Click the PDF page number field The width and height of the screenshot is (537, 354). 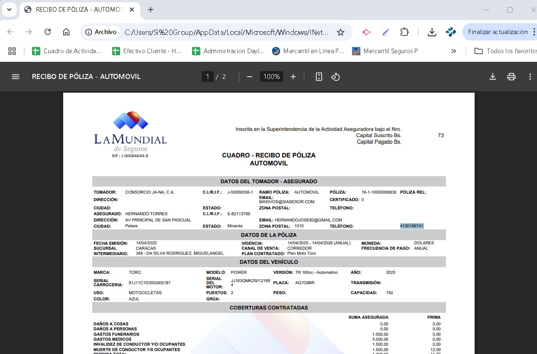tap(207, 76)
